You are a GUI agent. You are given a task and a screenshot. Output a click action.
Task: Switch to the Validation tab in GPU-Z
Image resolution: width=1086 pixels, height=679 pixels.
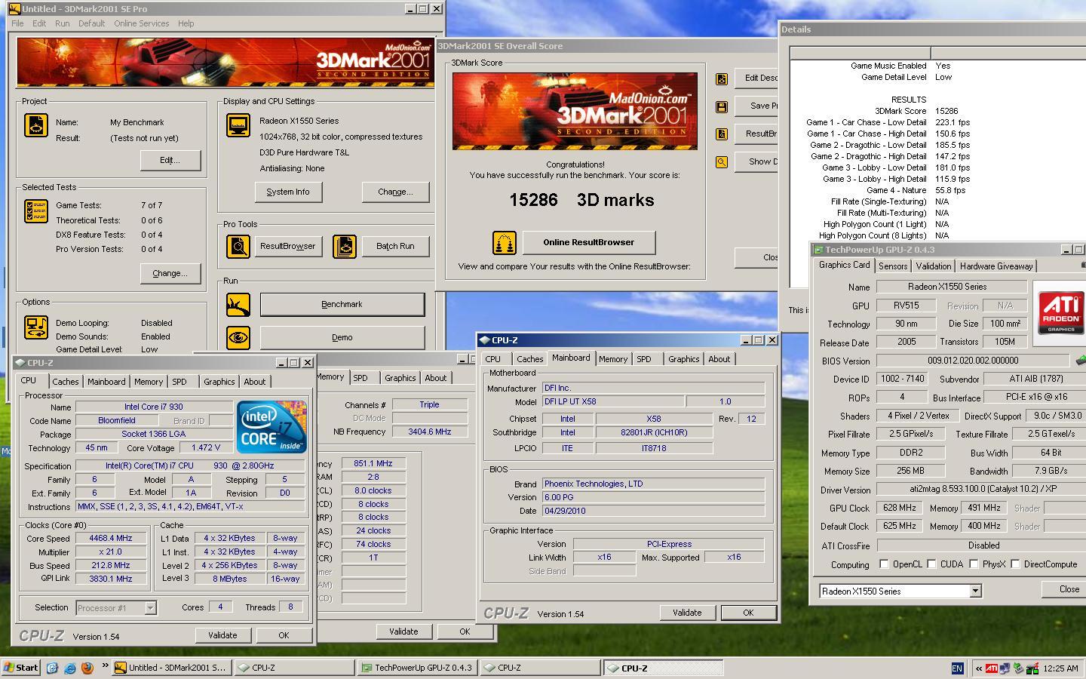(x=934, y=266)
